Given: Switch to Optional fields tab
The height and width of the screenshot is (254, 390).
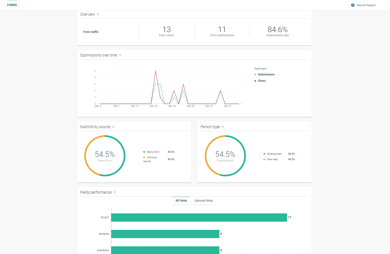Looking at the screenshot, I should coord(203,201).
